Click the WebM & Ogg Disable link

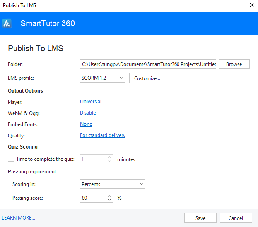tap(88, 113)
